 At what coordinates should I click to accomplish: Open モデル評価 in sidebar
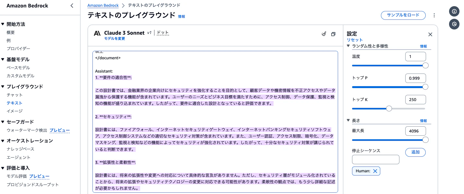click(x=17, y=177)
